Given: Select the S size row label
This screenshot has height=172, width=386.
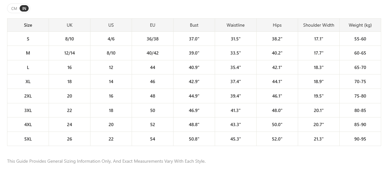Looking at the screenshot, I should click(x=28, y=39).
